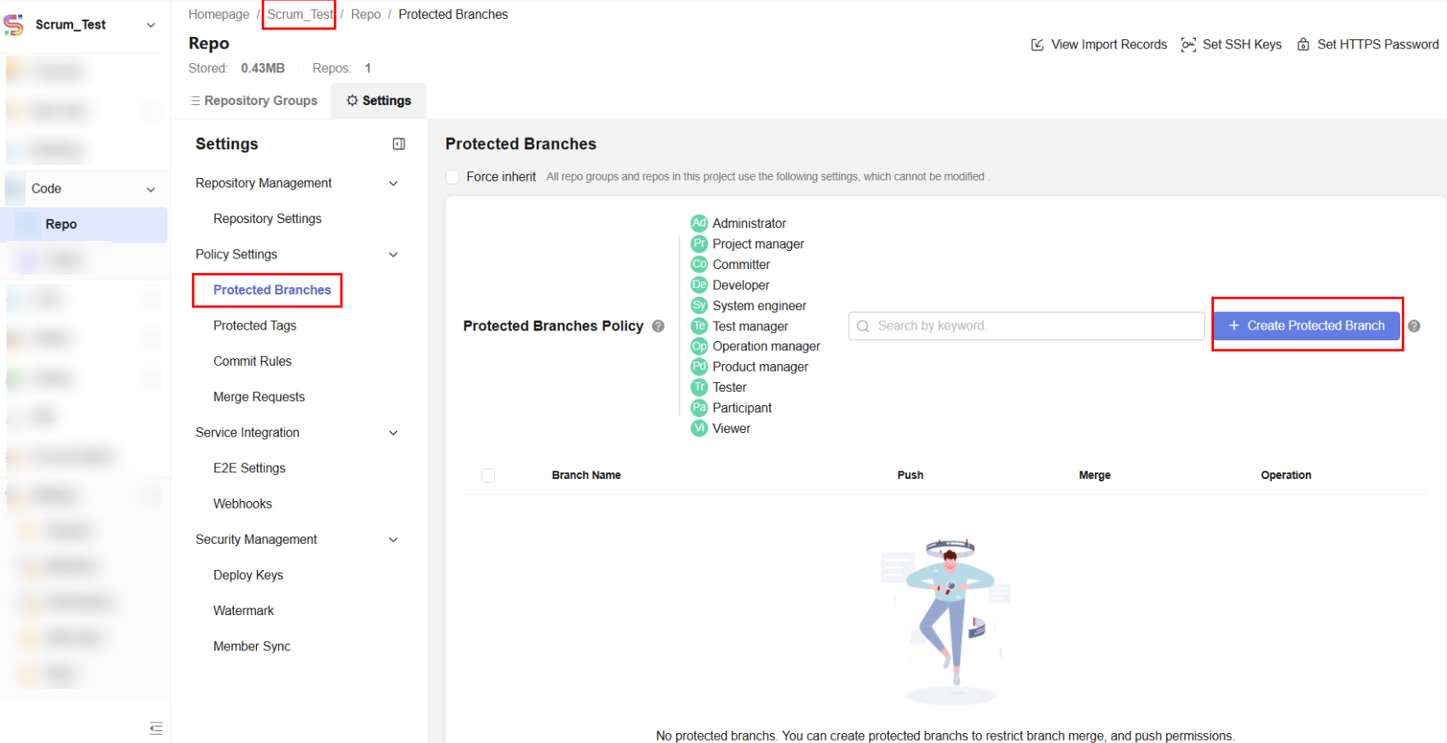Screen dimensions: 1447x743
Task: Open the Protected Tags settings item
Action: point(254,326)
